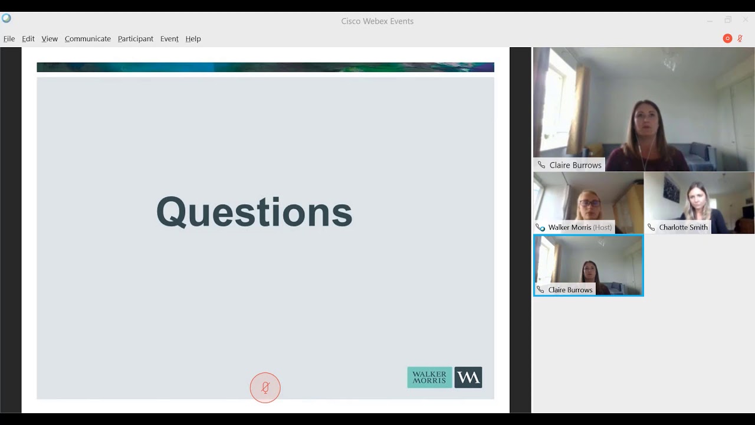Viewport: 755px width, 425px height.
Task: Click the phone icon next to Charlotte Smith
Action: pyautogui.click(x=651, y=227)
